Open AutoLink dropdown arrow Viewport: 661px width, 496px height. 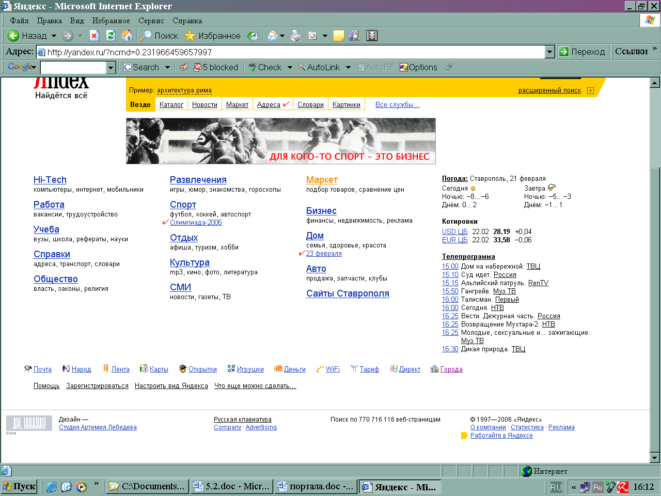click(348, 67)
